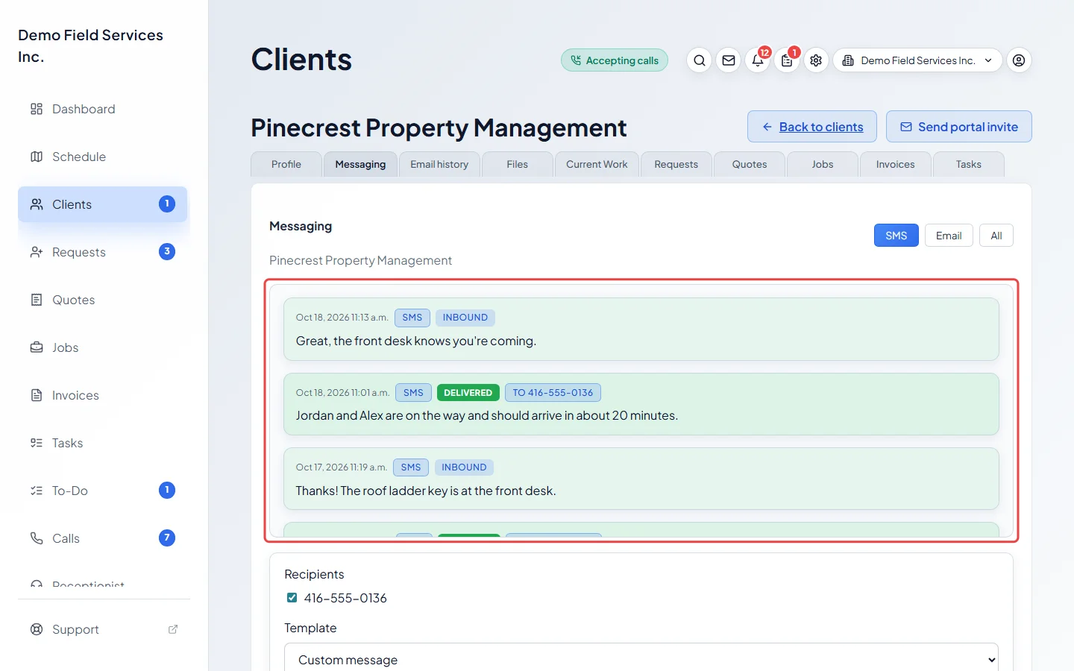Viewport: 1074px width, 671px height.
Task: Click the Support external link icon
Action: click(x=173, y=629)
